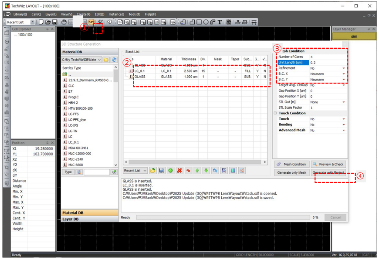Move layer down with green down arrow
379x260 pixels.
[x=206, y=171]
